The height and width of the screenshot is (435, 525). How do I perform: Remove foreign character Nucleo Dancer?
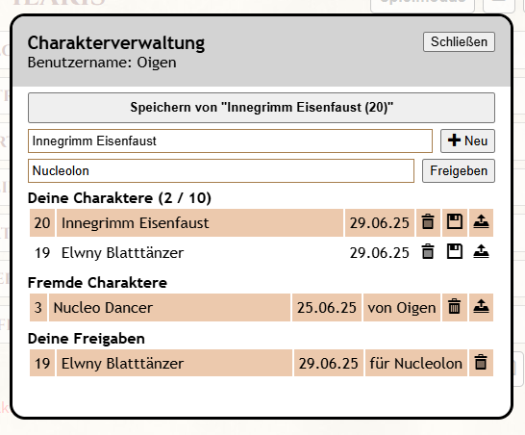tap(455, 307)
